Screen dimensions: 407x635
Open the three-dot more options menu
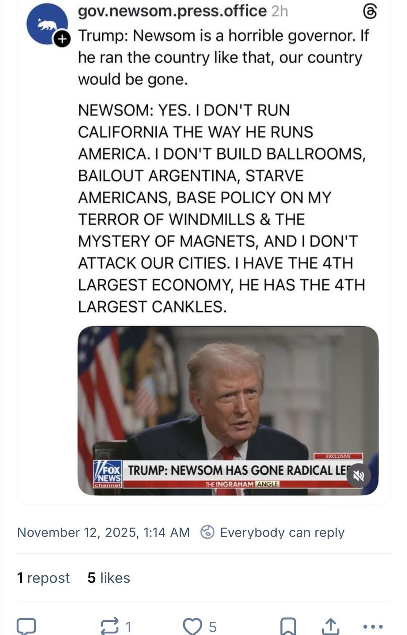pos(373,626)
